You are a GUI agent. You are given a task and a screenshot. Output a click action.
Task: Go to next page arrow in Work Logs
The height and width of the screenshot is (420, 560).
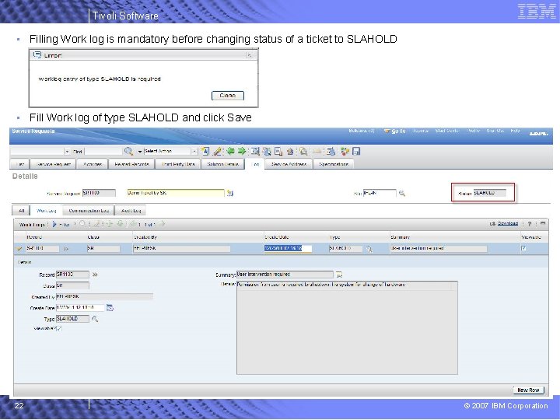tap(162, 224)
